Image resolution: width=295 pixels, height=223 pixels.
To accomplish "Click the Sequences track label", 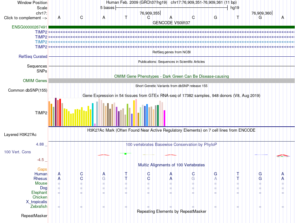I will (x=37, y=66).
